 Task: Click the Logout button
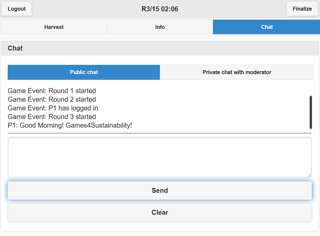click(17, 9)
